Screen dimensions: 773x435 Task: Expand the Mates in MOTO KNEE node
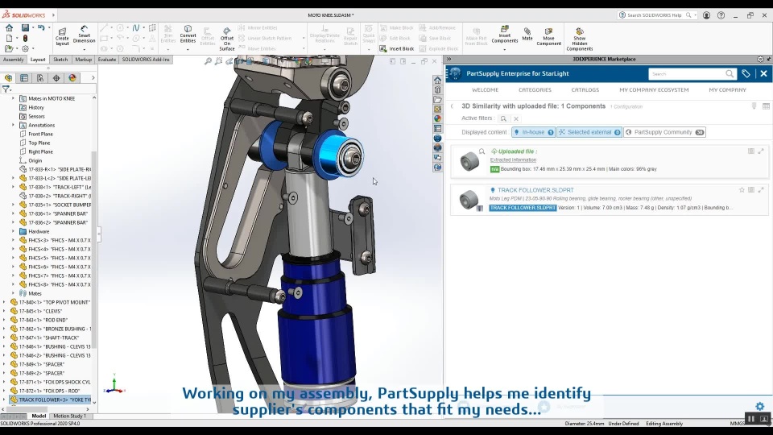14,98
